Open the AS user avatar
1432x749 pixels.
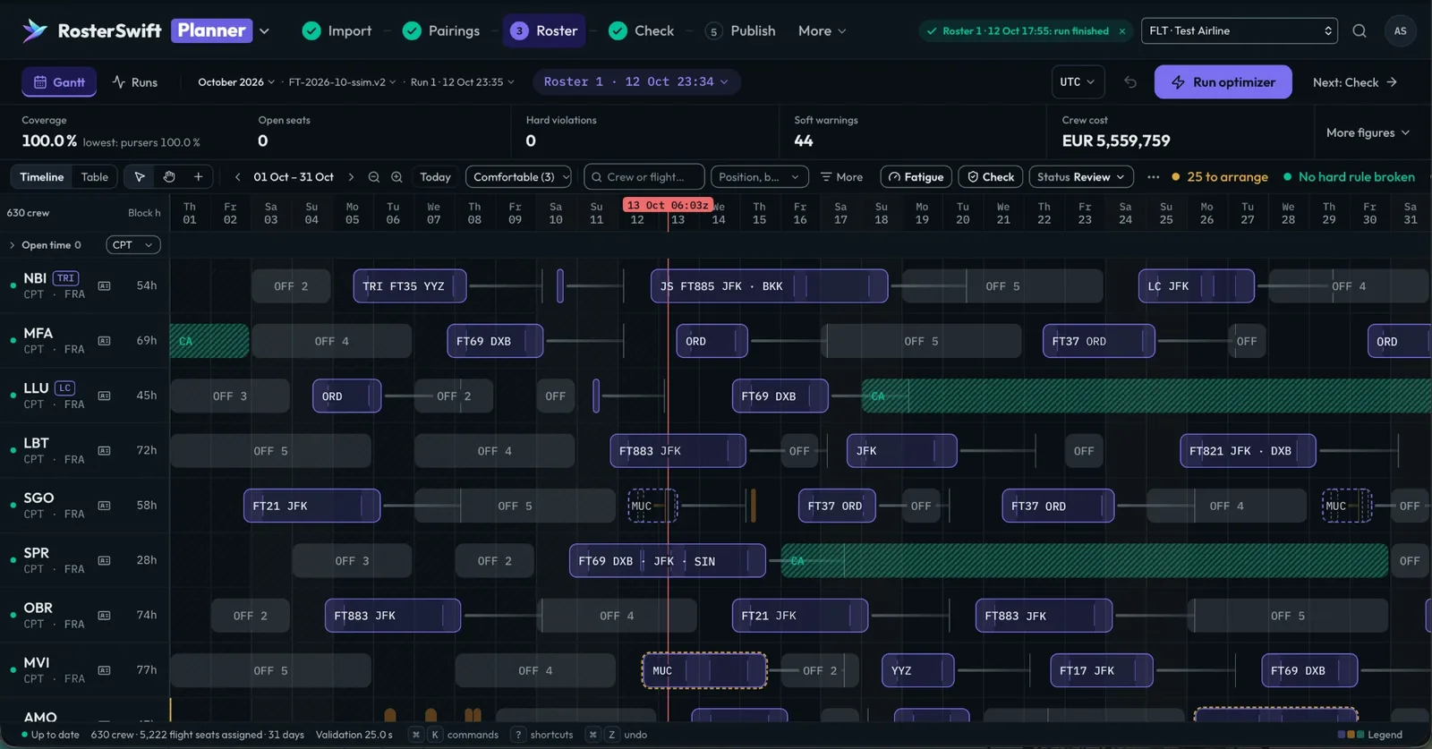tap(1400, 31)
